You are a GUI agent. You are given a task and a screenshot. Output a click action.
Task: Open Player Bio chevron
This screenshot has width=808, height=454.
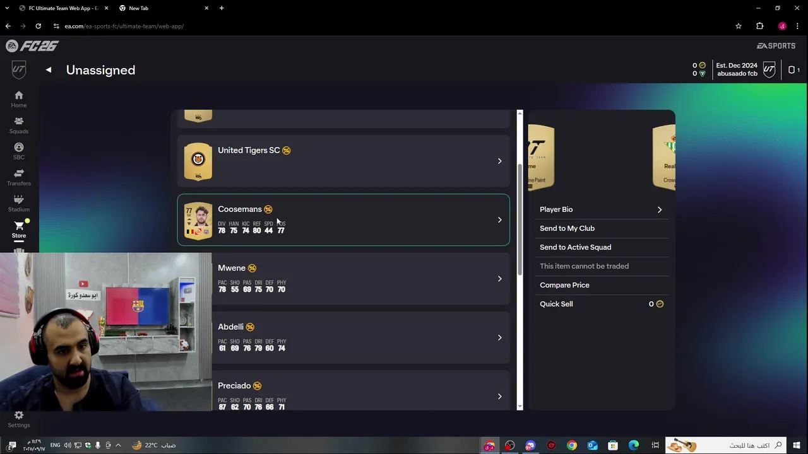click(660, 209)
